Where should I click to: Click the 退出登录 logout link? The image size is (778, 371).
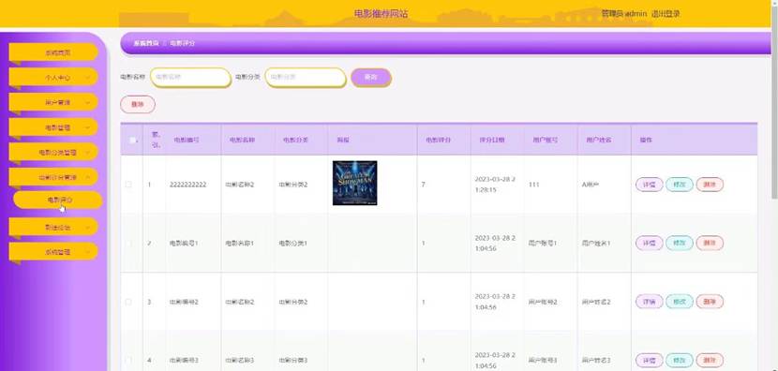[x=666, y=14]
